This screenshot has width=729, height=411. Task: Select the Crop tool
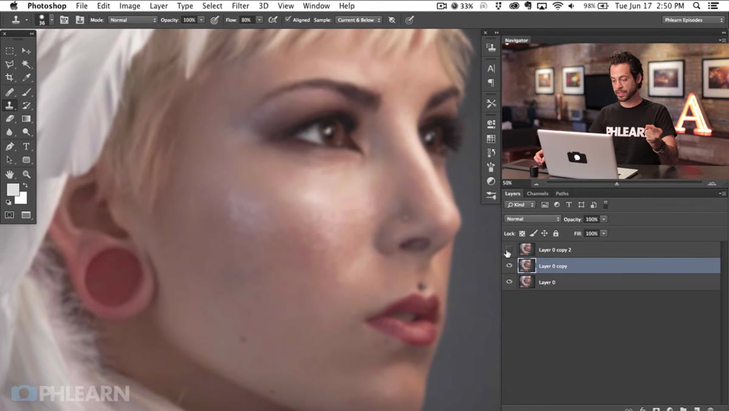[10, 78]
